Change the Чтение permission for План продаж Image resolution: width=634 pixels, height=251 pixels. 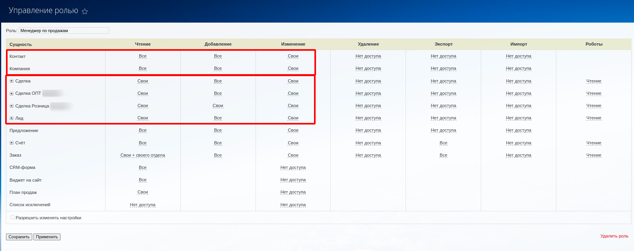pos(143,192)
